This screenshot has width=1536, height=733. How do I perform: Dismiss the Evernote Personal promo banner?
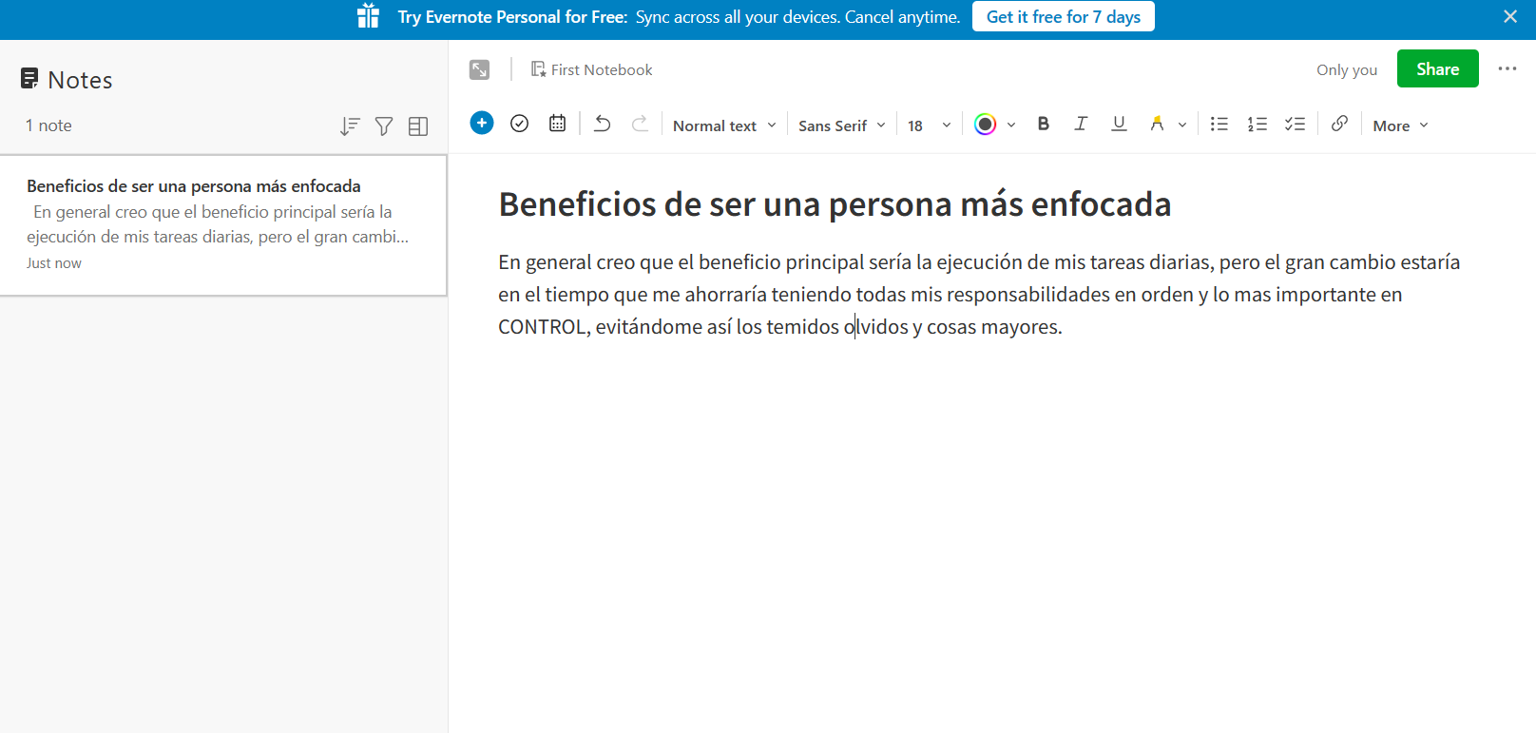pyautogui.click(x=1510, y=16)
